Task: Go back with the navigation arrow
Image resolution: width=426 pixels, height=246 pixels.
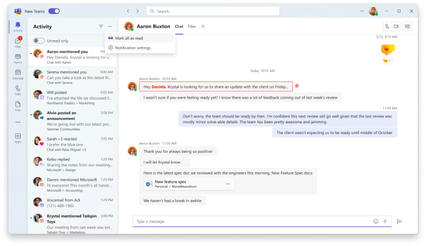Action: [x=128, y=11]
